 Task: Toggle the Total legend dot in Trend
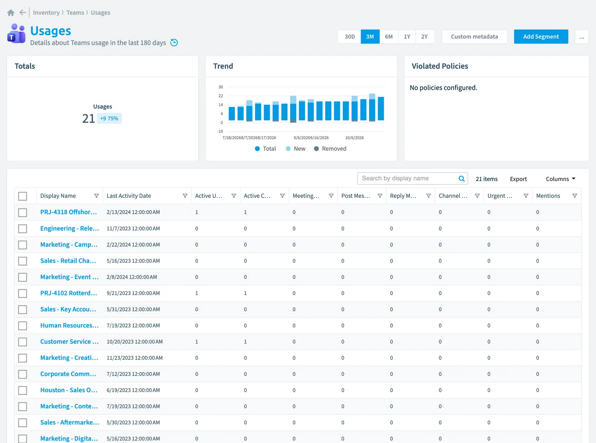pos(257,149)
